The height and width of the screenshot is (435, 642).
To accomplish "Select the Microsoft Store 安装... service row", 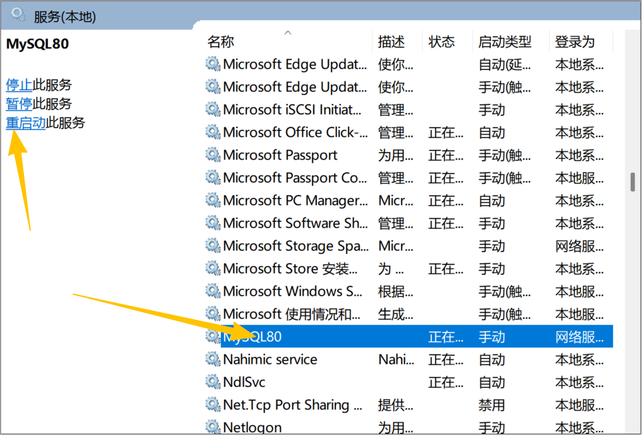I will (x=408, y=269).
